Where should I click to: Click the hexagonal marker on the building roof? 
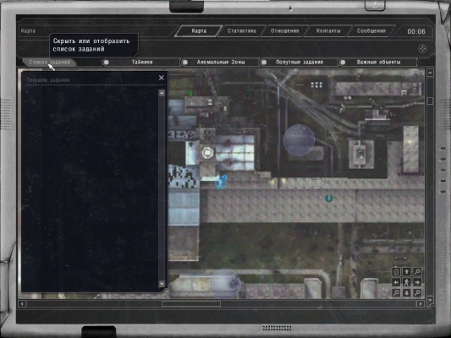point(207,153)
